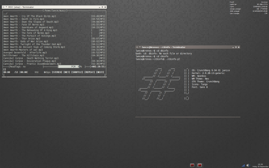269x168 pixels.
Task: Minimize the lance@kronos cbinfo Terminator window
Action: click(233, 47)
